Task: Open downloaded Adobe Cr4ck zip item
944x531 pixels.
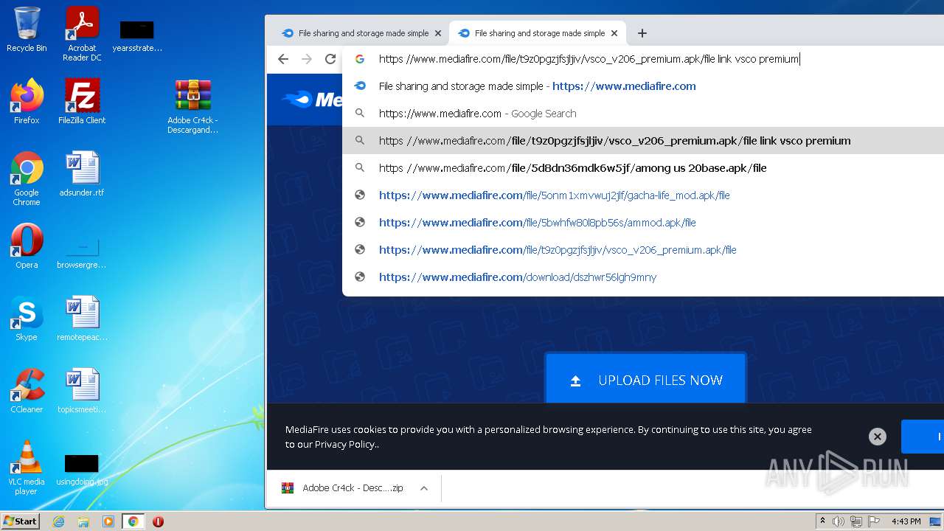Action: 344,488
